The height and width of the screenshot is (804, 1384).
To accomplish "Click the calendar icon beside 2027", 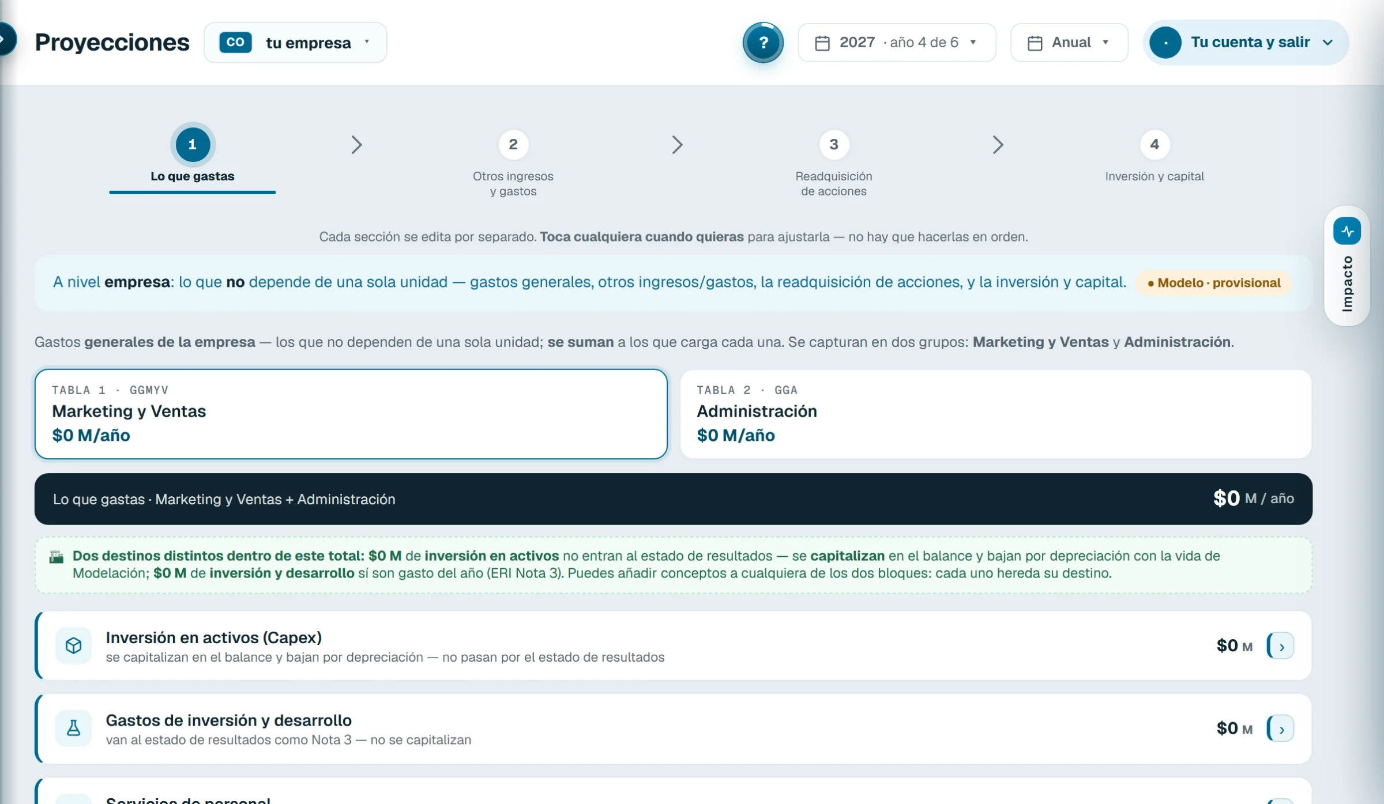I will (822, 43).
